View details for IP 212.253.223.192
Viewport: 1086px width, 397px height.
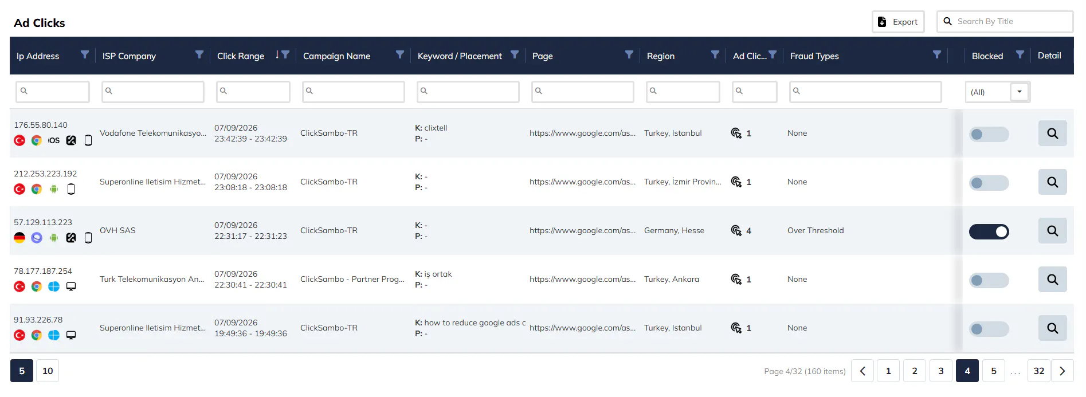(1053, 182)
